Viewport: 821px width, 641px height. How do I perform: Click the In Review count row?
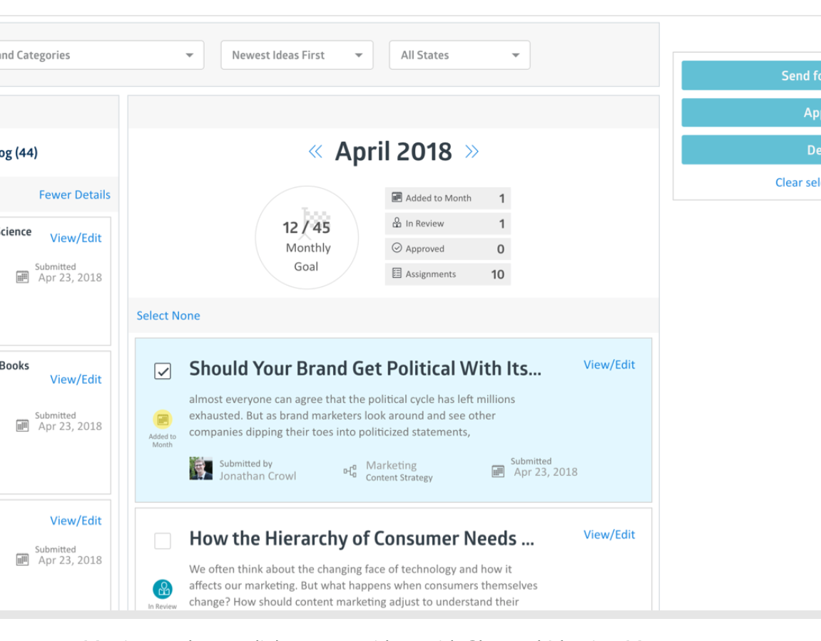(x=448, y=223)
